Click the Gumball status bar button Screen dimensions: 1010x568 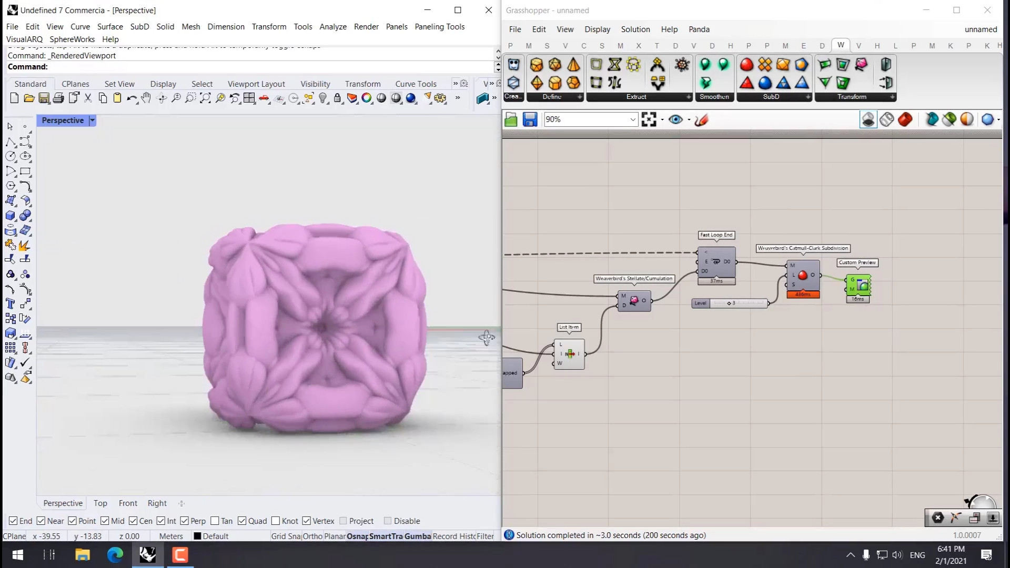pyautogui.click(x=418, y=536)
